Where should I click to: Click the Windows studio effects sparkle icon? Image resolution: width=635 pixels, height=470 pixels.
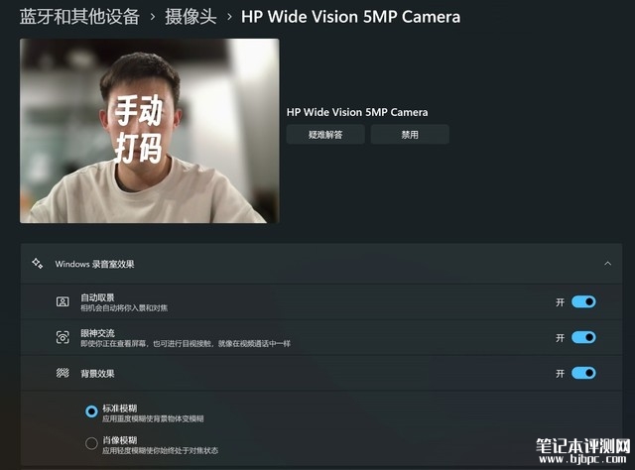pyautogui.click(x=38, y=264)
